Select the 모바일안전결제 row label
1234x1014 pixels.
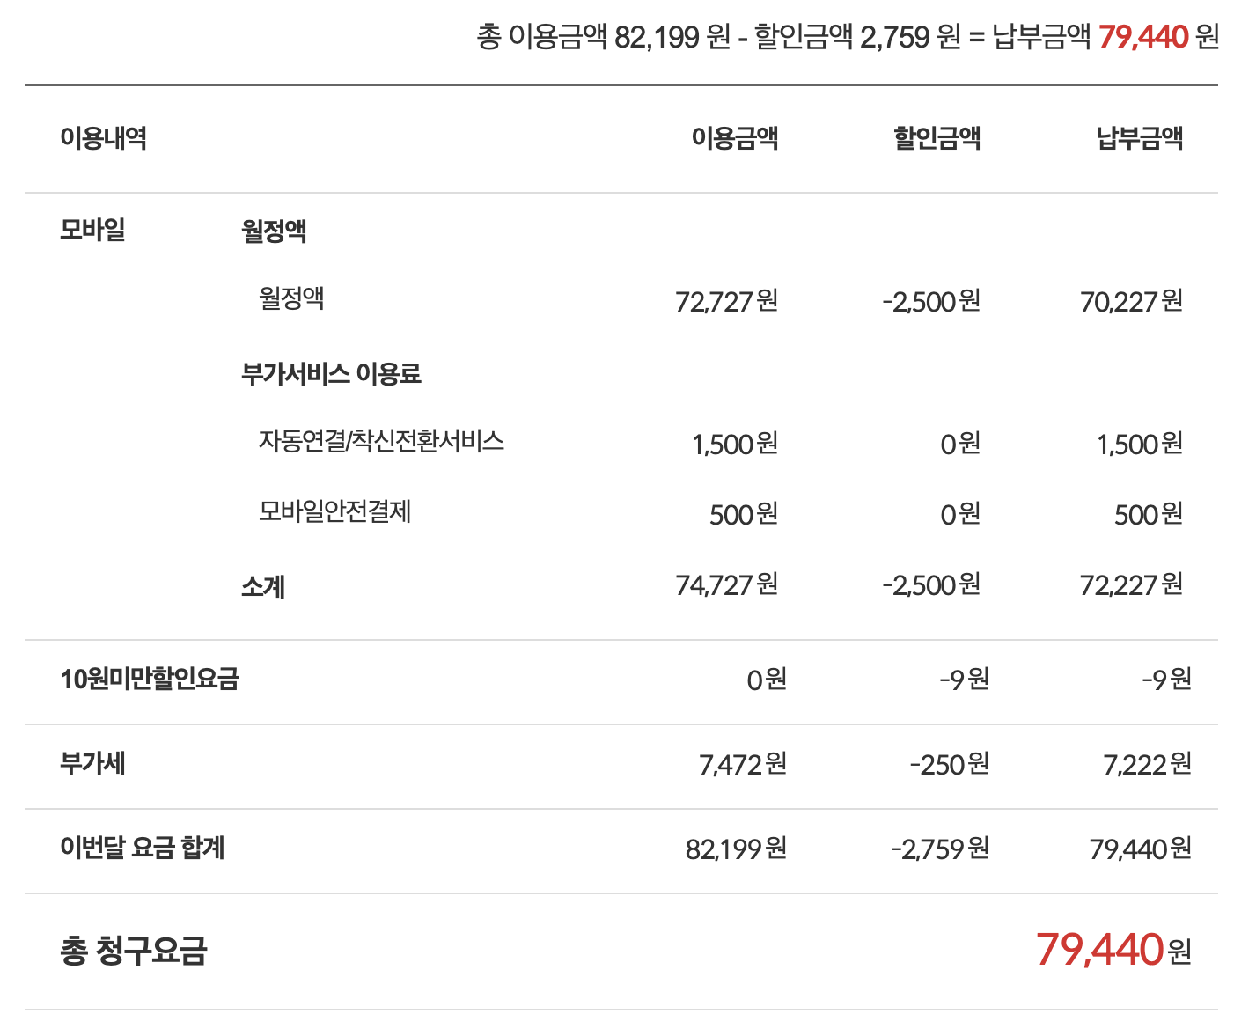pos(334,511)
